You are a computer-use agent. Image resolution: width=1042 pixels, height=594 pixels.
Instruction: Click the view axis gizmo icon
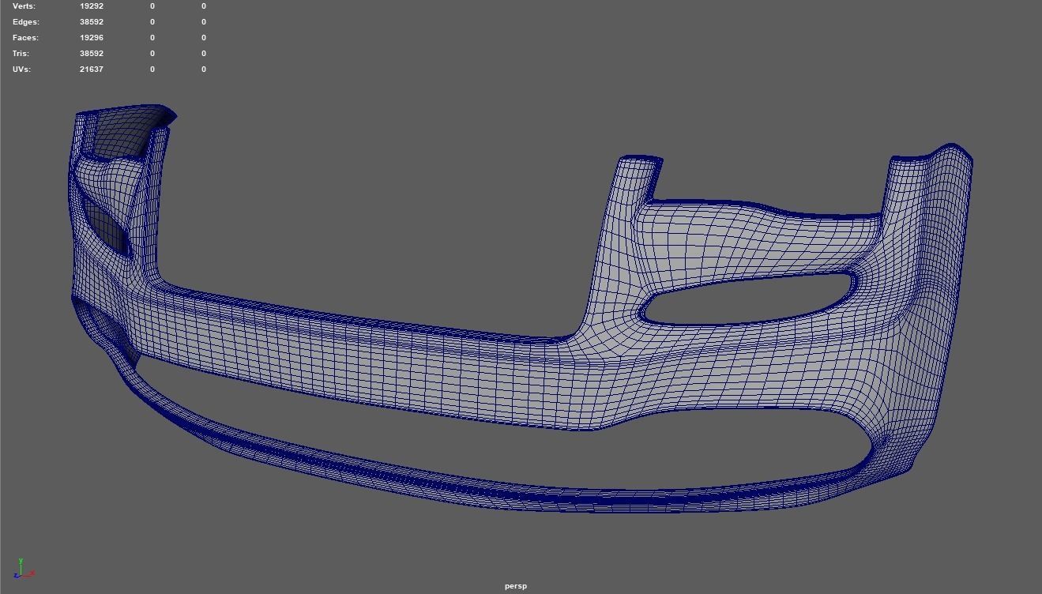(23, 569)
